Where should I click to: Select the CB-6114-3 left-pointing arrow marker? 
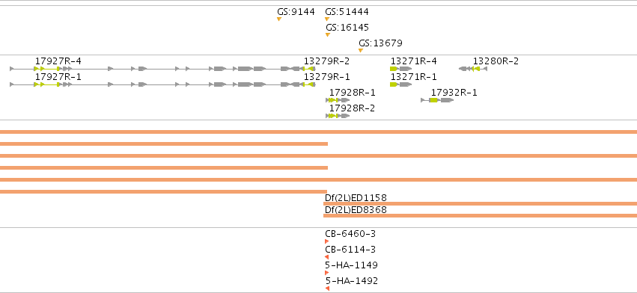click(x=327, y=257)
